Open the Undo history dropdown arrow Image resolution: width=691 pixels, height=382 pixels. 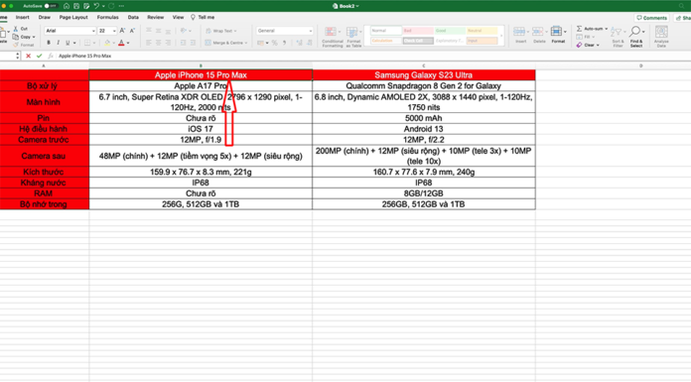(103, 6)
